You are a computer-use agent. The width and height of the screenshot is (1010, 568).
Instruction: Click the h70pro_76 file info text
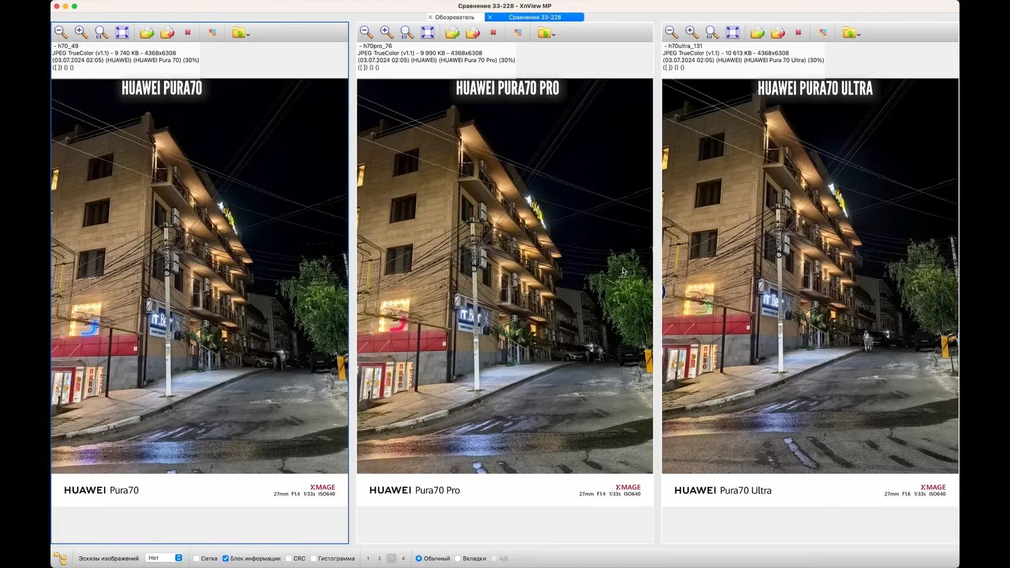436,57
